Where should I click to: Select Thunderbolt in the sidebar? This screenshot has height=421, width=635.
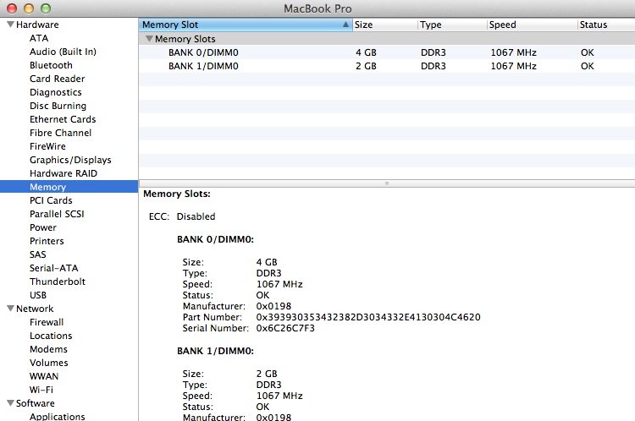[x=58, y=282]
